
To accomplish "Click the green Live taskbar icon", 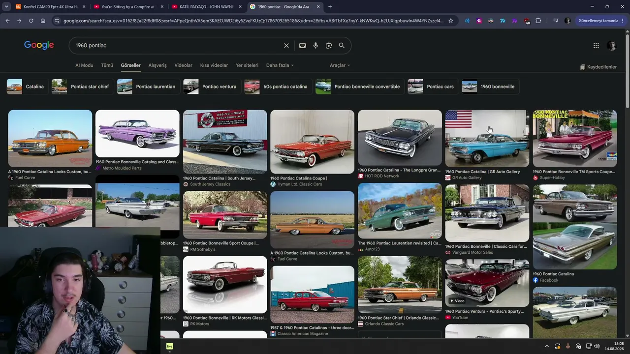I will (x=169, y=346).
